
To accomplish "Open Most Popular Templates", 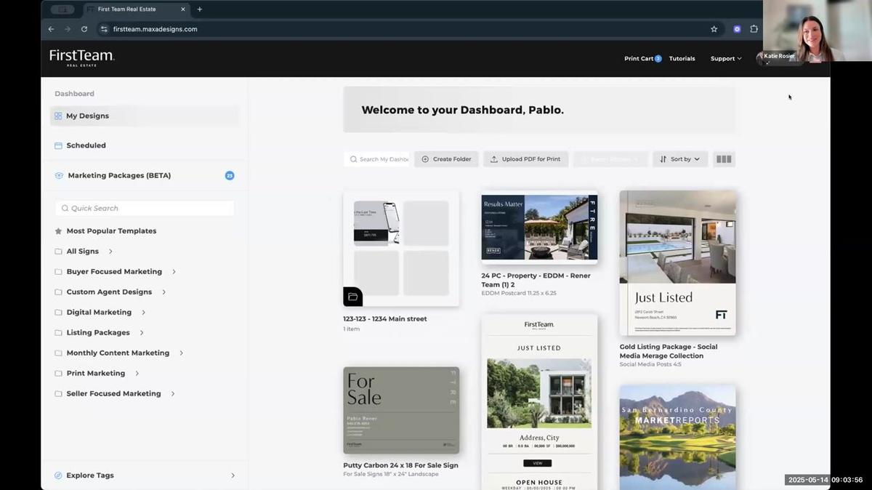I will click(111, 231).
